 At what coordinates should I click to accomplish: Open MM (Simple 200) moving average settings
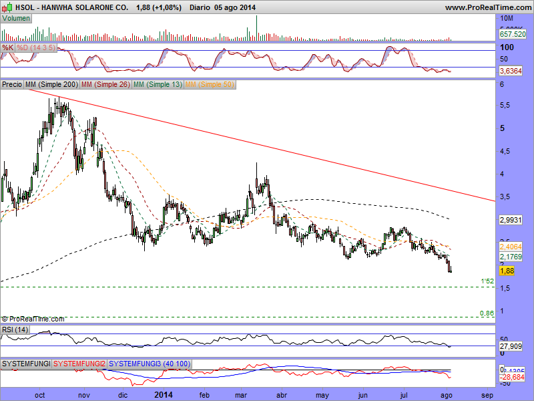point(52,84)
